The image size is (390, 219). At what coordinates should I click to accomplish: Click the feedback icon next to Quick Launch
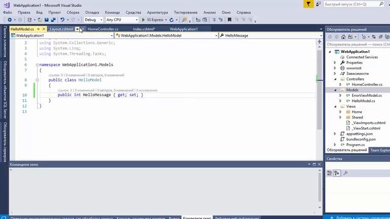(318, 4)
